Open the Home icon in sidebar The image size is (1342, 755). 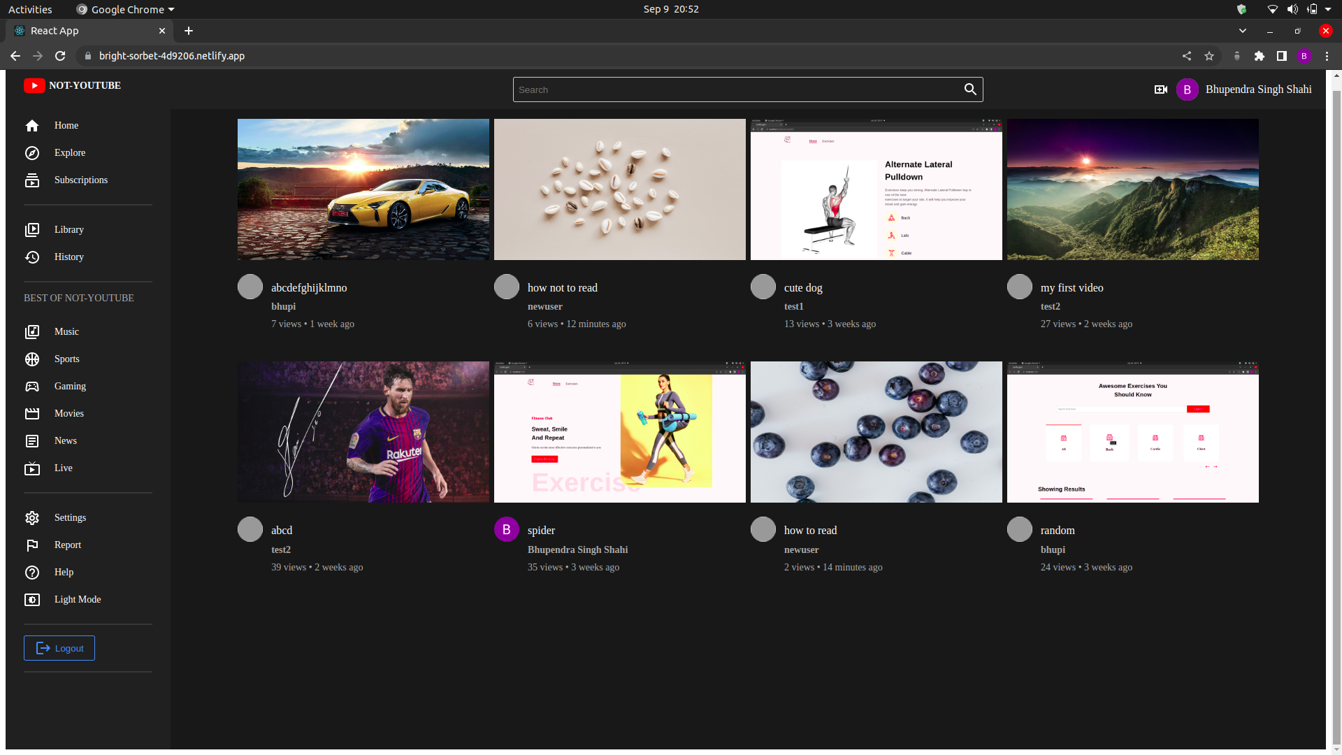point(32,126)
